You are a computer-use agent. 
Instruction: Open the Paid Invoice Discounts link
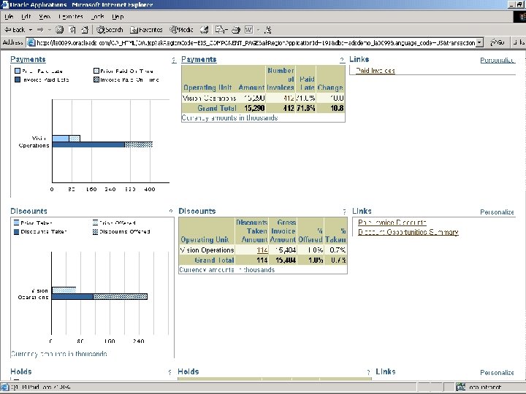pos(392,223)
